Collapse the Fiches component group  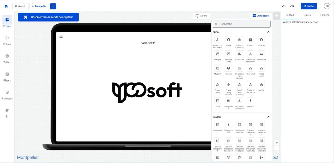click(268, 32)
